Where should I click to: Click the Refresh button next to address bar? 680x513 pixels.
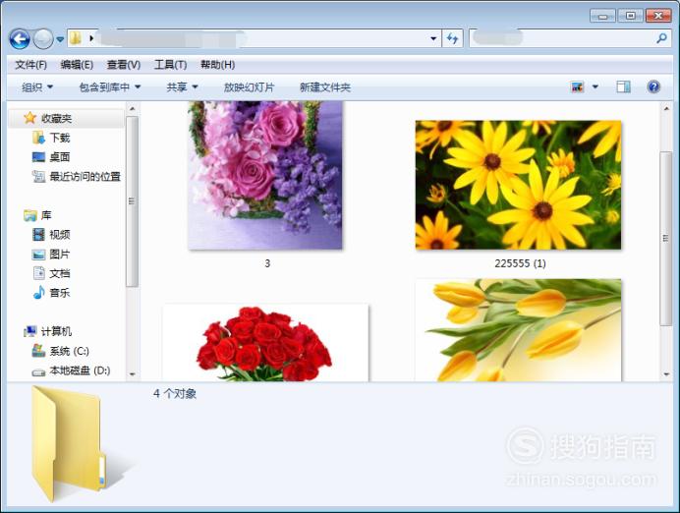(x=452, y=38)
